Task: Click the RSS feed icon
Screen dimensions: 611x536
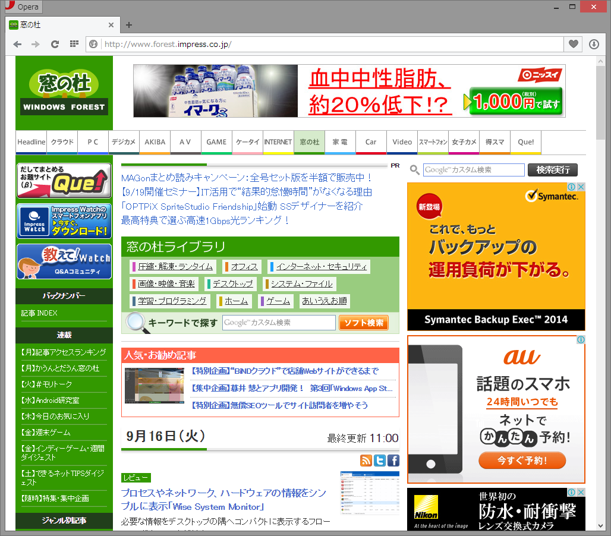Action: click(366, 461)
